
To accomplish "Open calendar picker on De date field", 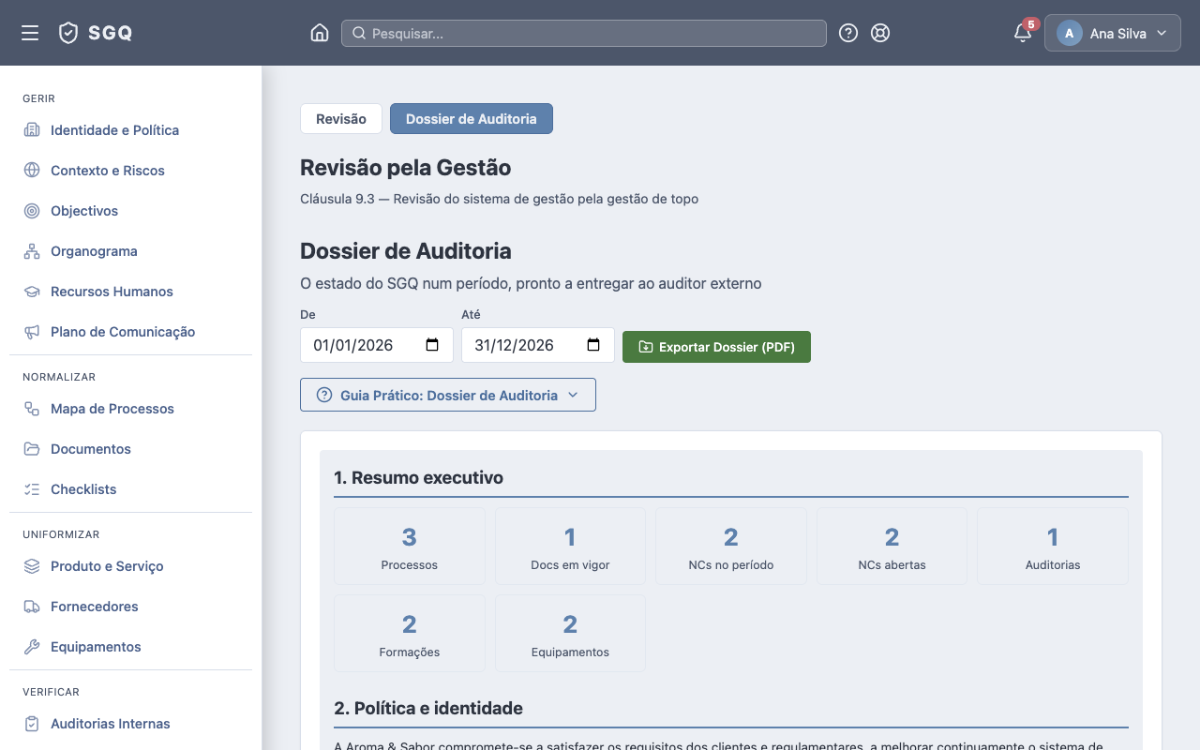I will click(432, 345).
